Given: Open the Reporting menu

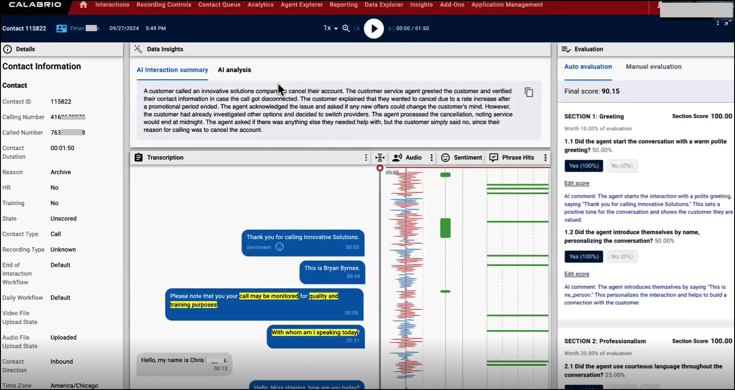Looking at the screenshot, I should (x=344, y=5).
